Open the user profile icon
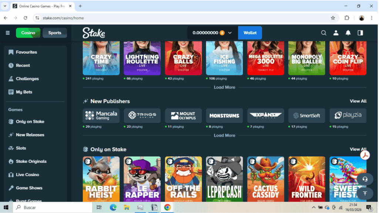 pos(336,33)
